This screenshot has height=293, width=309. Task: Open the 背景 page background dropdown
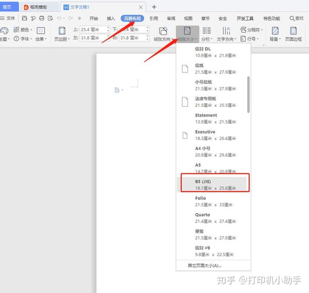pos(275,34)
